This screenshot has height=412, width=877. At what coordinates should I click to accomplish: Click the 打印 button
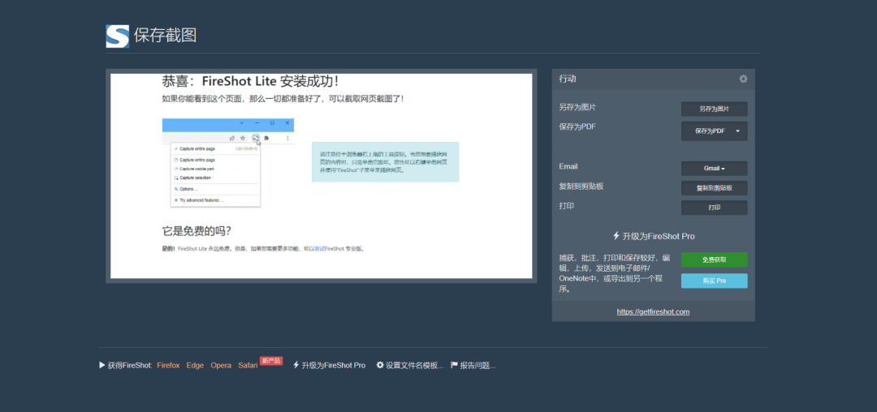714,207
